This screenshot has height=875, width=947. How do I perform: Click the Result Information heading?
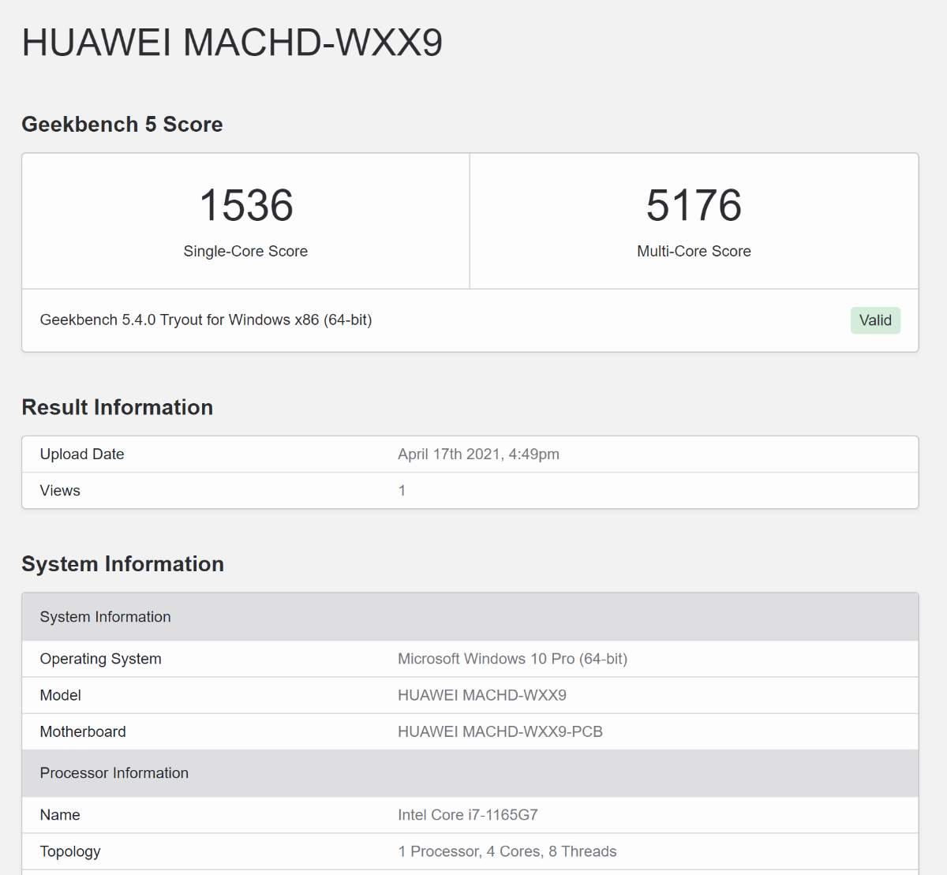(118, 407)
